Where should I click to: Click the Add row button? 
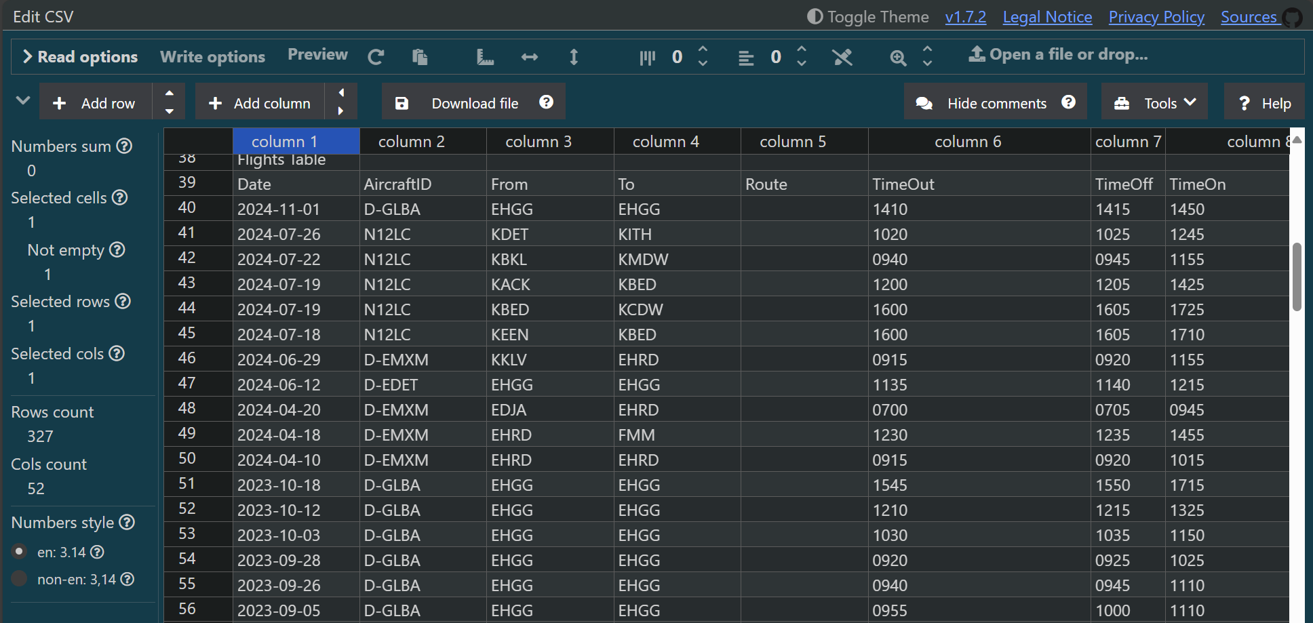pos(96,103)
